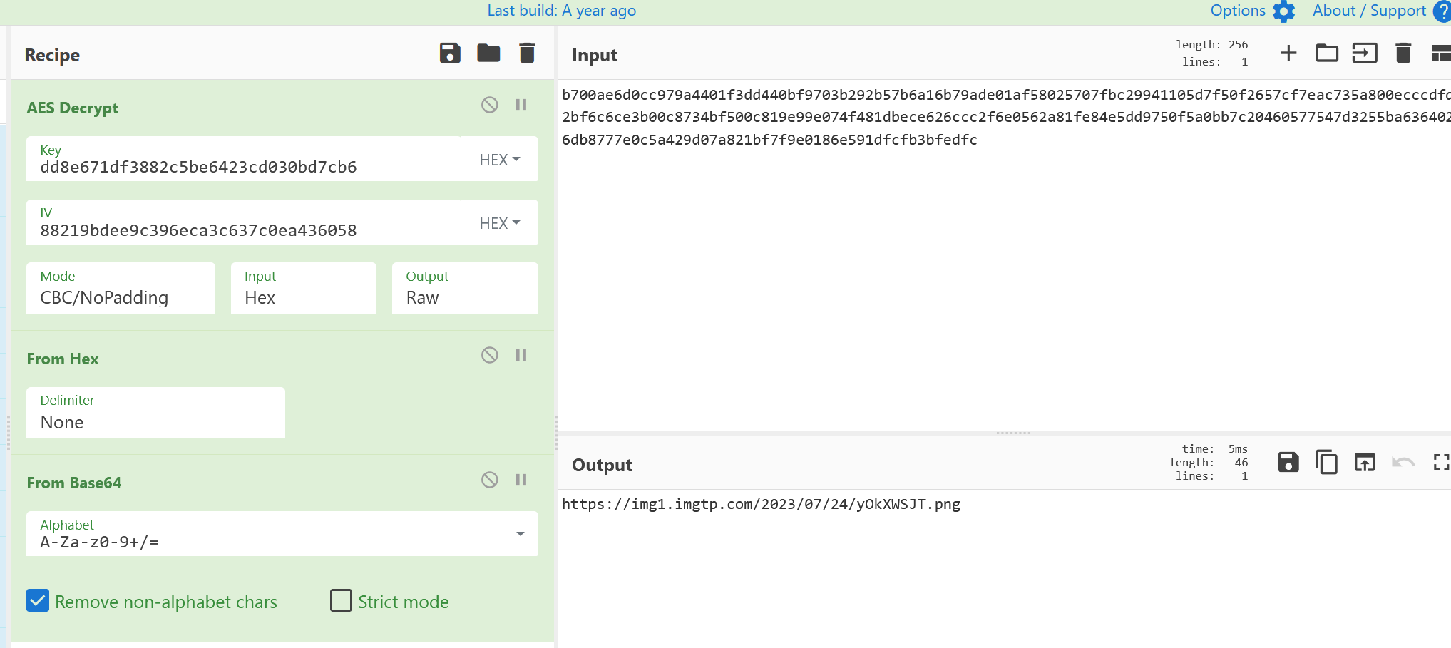The height and width of the screenshot is (648, 1451).
Task: Open Key format HEX dropdown
Action: tap(499, 160)
